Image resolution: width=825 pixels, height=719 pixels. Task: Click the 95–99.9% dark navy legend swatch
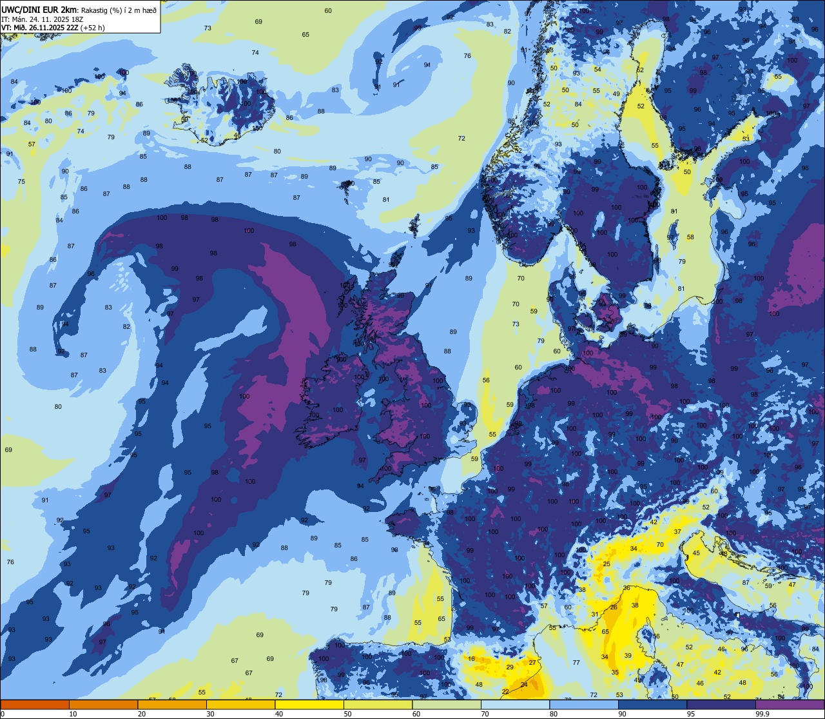click(x=721, y=704)
